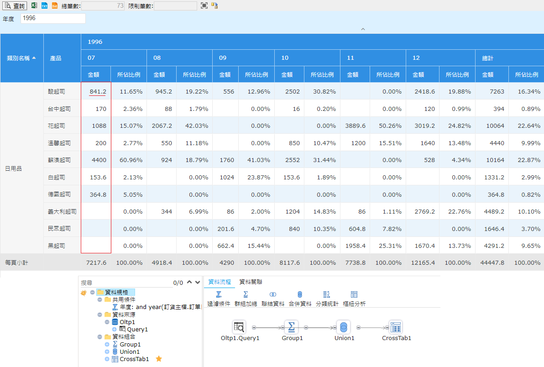Select Union1 in the tree
The width and height of the screenshot is (544, 367).
tap(126, 352)
